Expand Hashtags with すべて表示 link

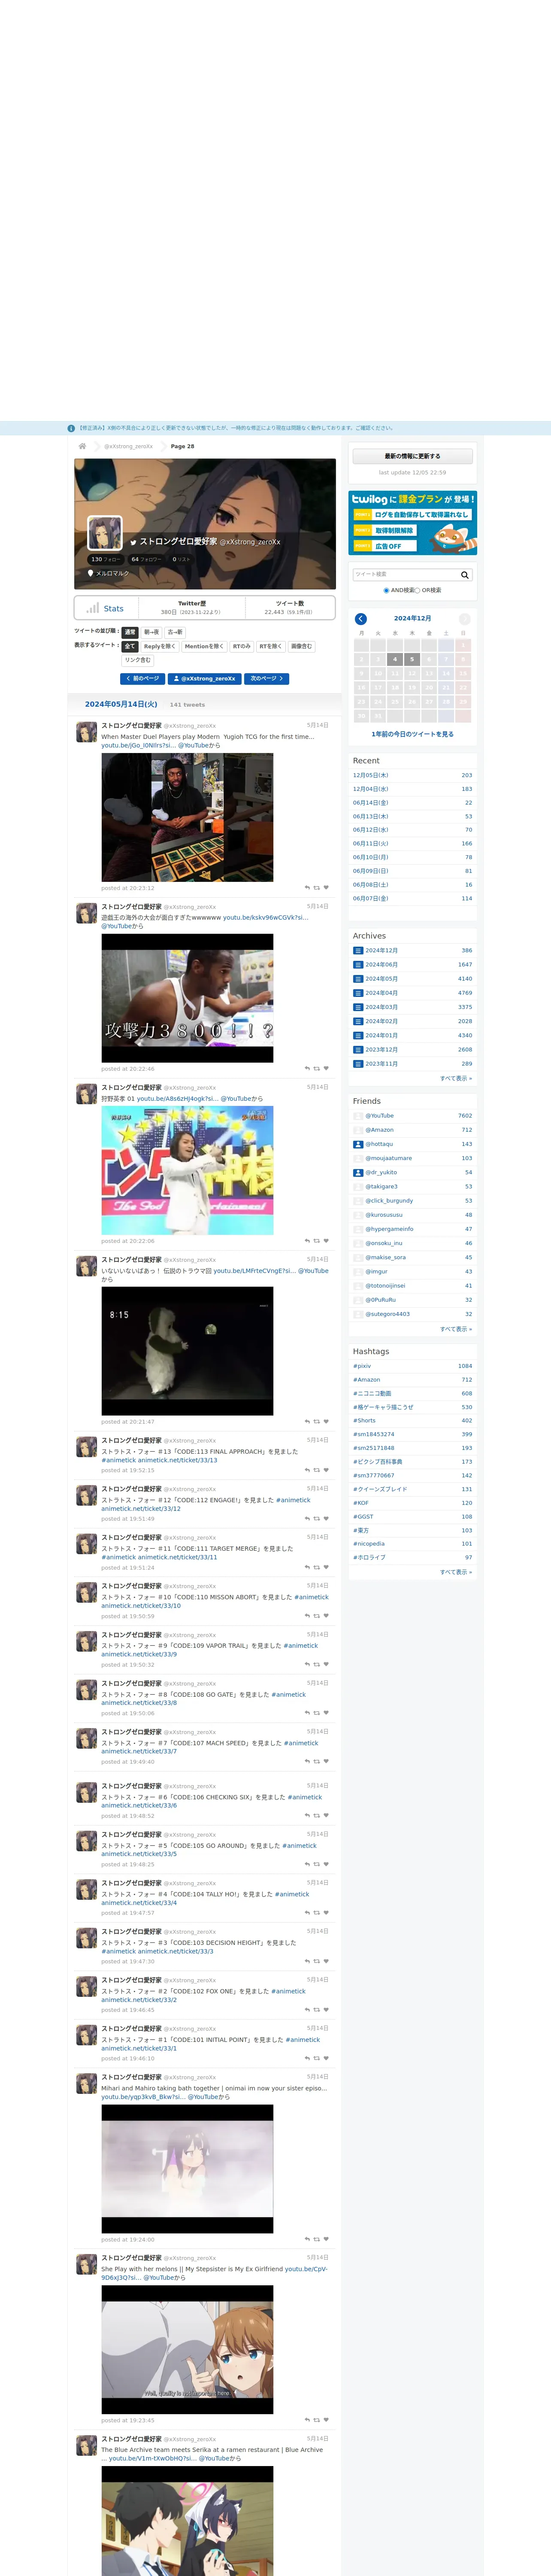click(x=456, y=1572)
